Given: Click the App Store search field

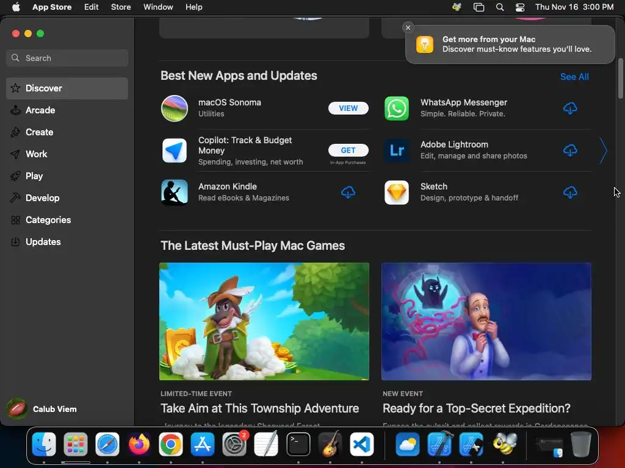Looking at the screenshot, I should [x=67, y=58].
